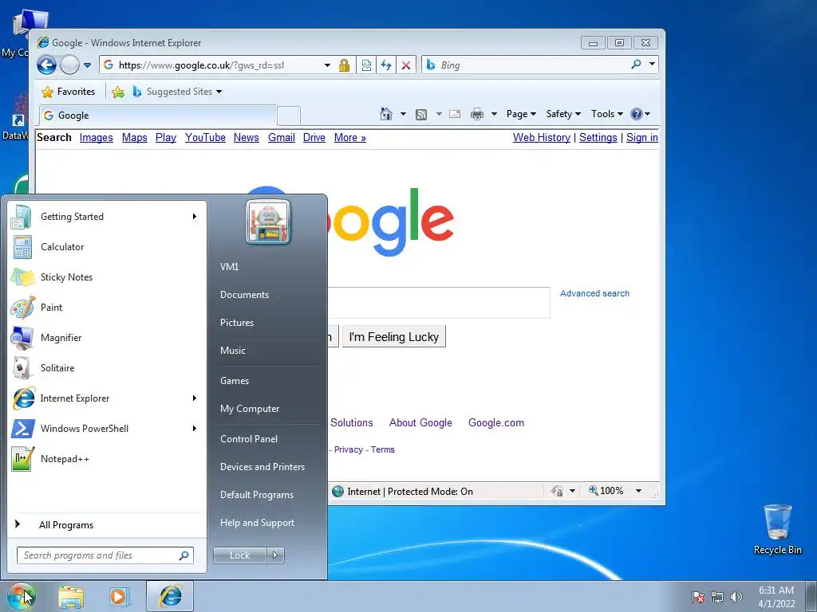Screen dimensions: 817x612
Task: Open the YouTube link
Action: (x=205, y=137)
